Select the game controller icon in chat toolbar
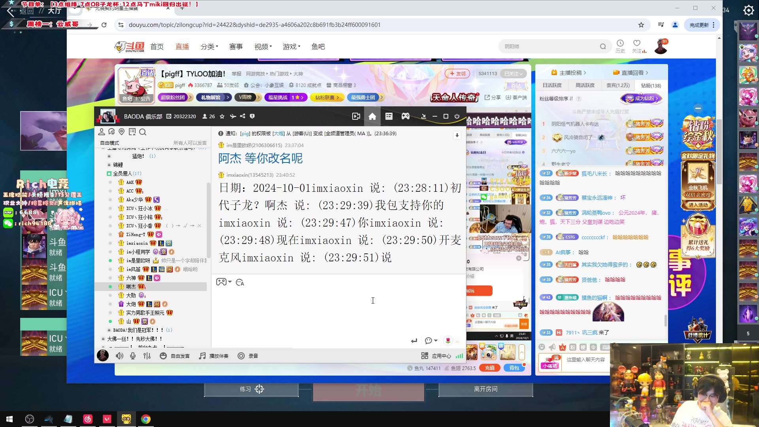 point(222,282)
